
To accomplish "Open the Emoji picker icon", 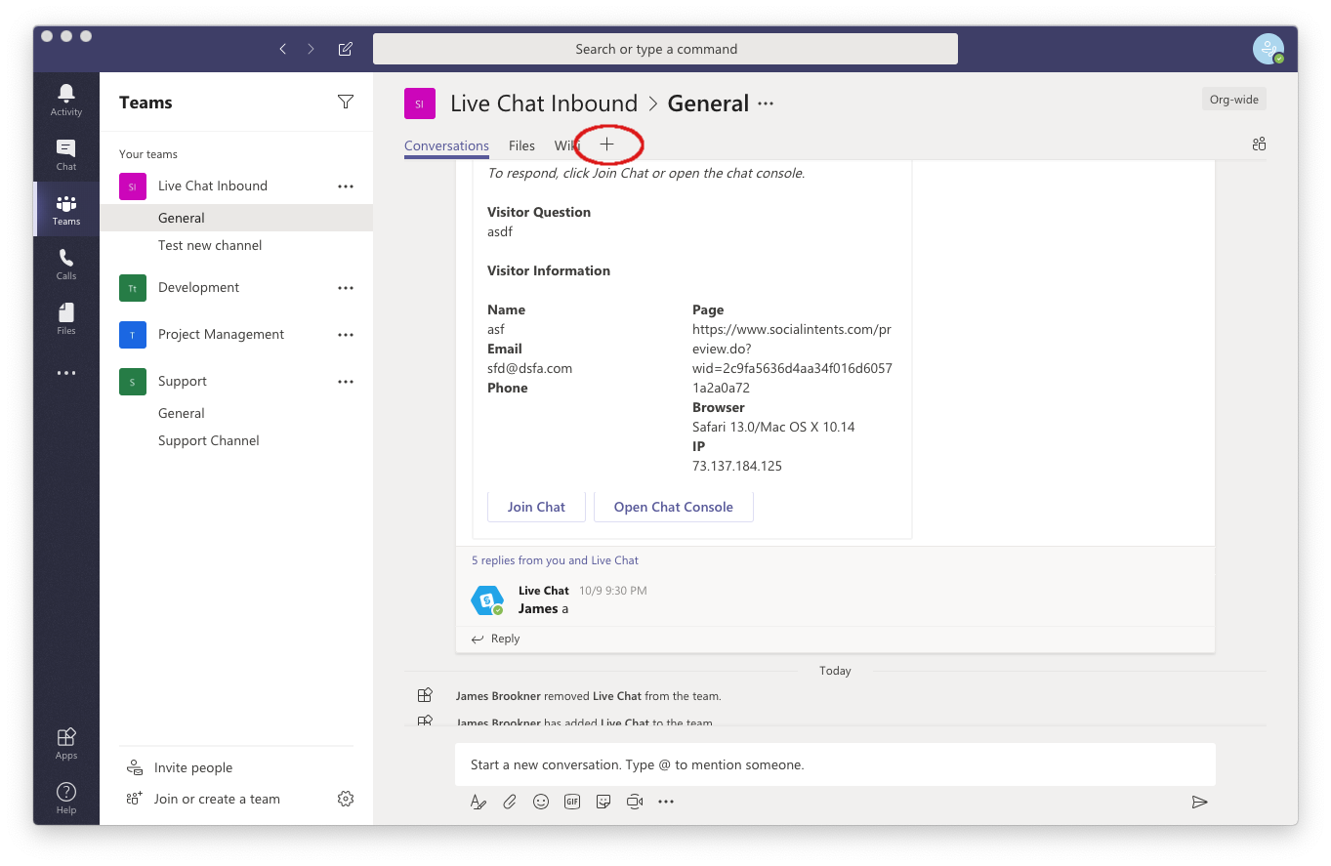I will pyautogui.click(x=540, y=802).
